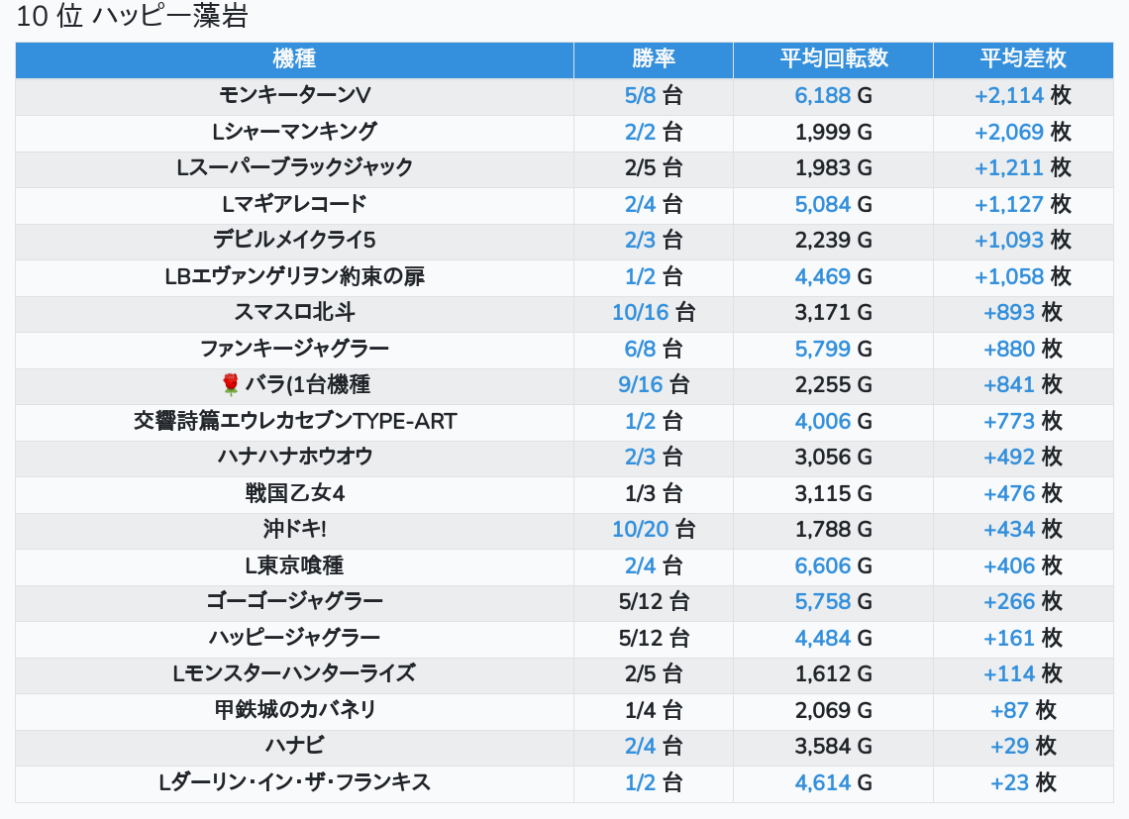Click LBエヴァンゲリヲン約束の扉 in the machine column
Screen dimensions: 1129x819
(294, 276)
